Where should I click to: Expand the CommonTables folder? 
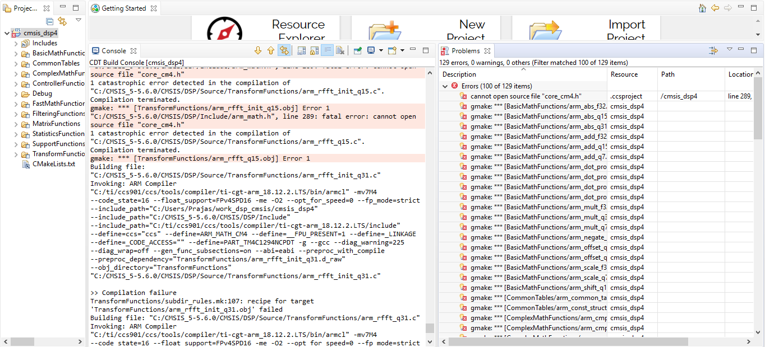[x=16, y=63]
